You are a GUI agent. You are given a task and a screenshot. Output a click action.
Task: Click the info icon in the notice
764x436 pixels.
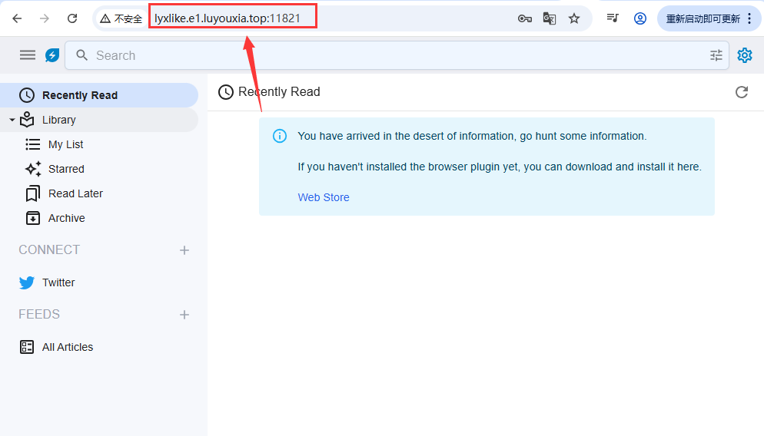(280, 136)
